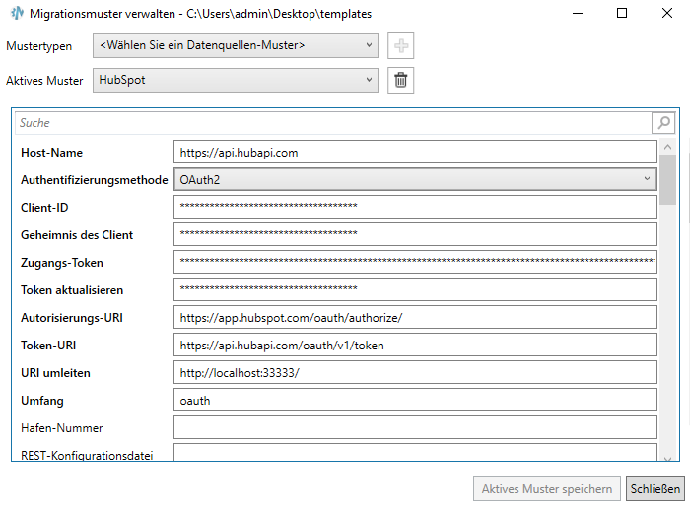The height and width of the screenshot is (505, 690).
Task: Maximize the Migrationsmuster verwalten window
Action: pos(622,13)
